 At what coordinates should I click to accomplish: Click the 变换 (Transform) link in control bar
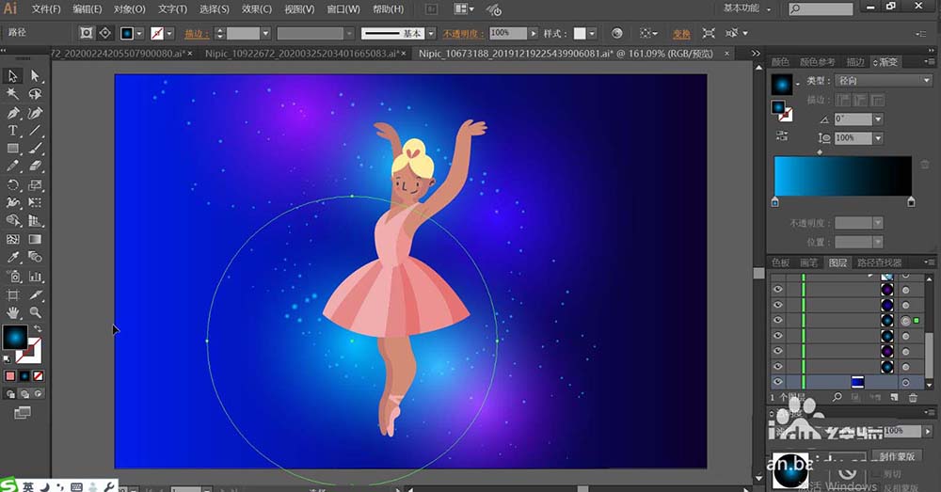pyautogui.click(x=681, y=33)
